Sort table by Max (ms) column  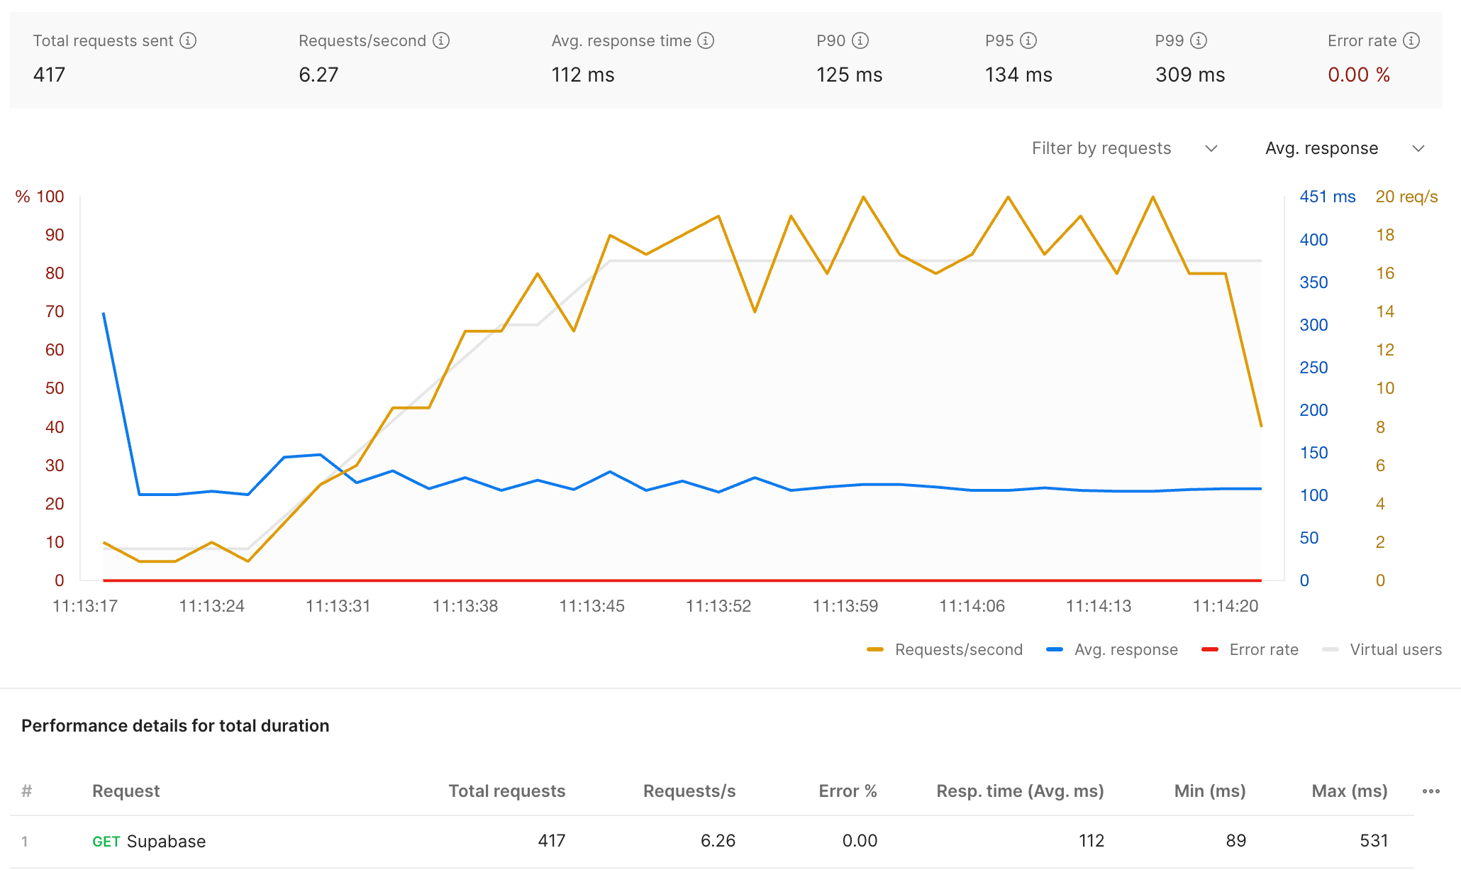click(x=1350, y=791)
